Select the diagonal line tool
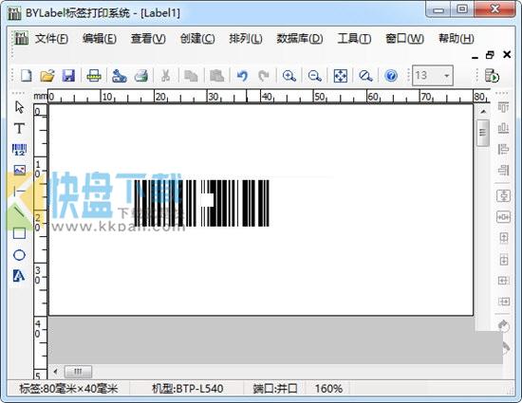Image resolution: width=522 pixels, height=403 pixels. [19, 212]
